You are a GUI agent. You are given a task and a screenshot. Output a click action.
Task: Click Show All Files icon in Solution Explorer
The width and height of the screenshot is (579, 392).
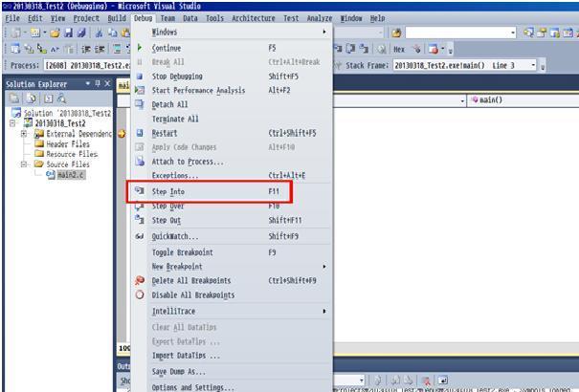32,98
